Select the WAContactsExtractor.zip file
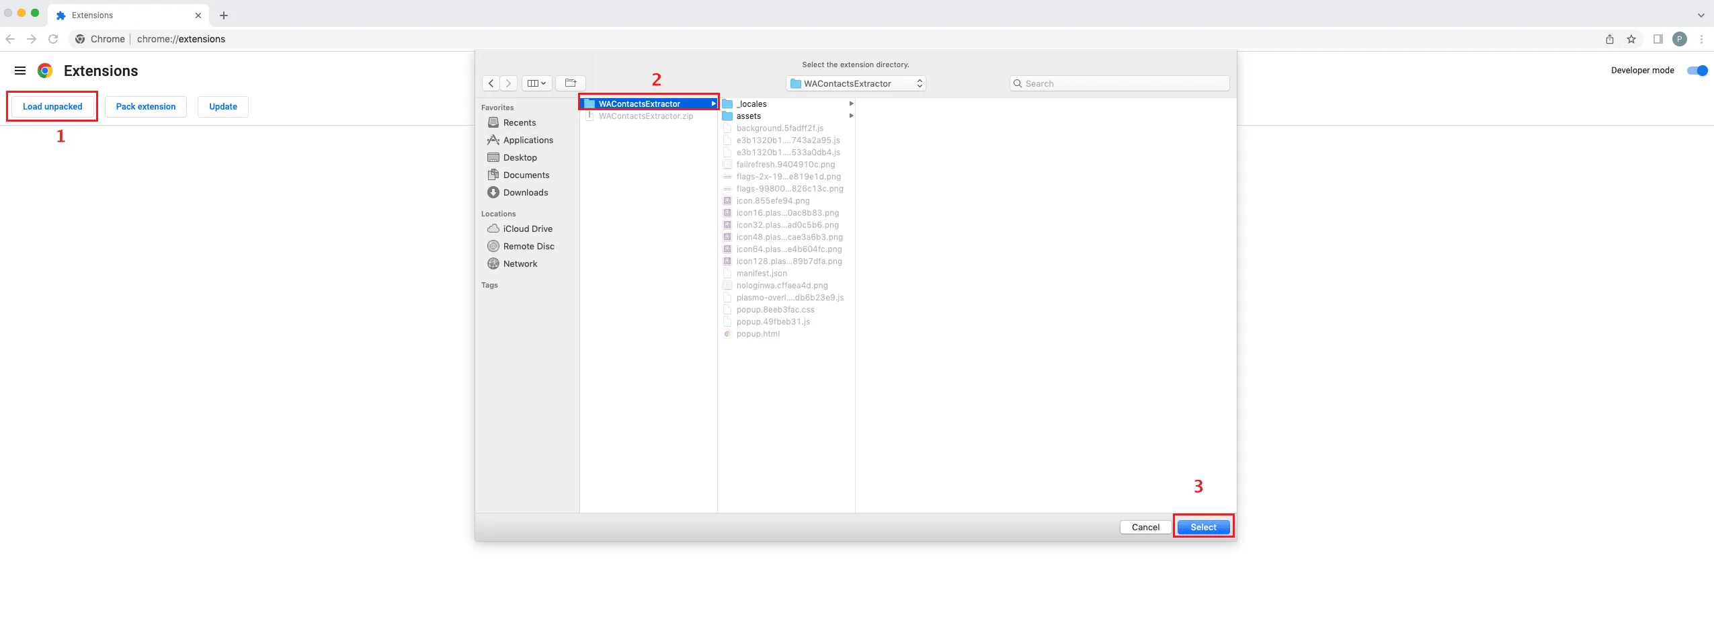The width and height of the screenshot is (1714, 625). pyautogui.click(x=645, y=116)
